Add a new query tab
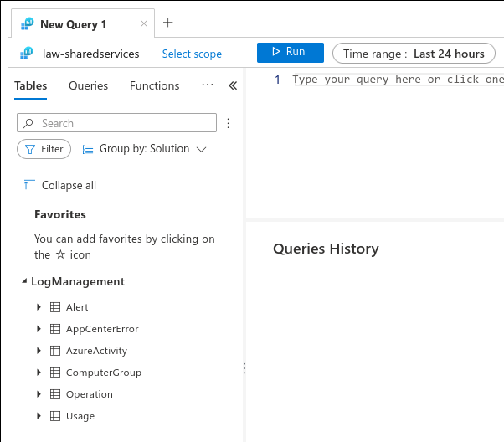This screenshot has height=442, width=504. 167,23
